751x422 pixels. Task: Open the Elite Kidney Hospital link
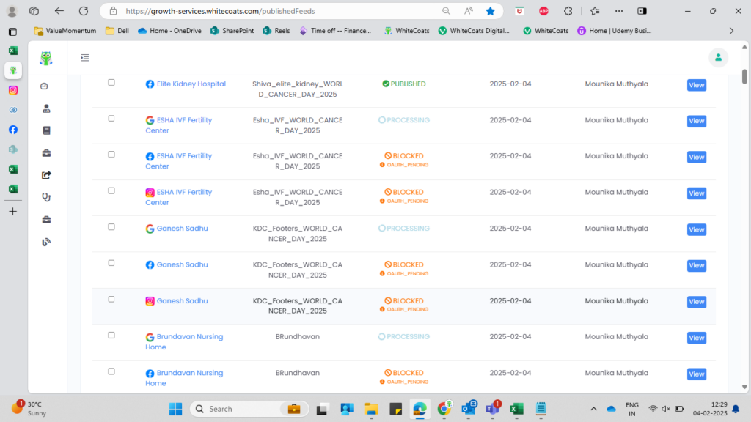pos(191,84)
